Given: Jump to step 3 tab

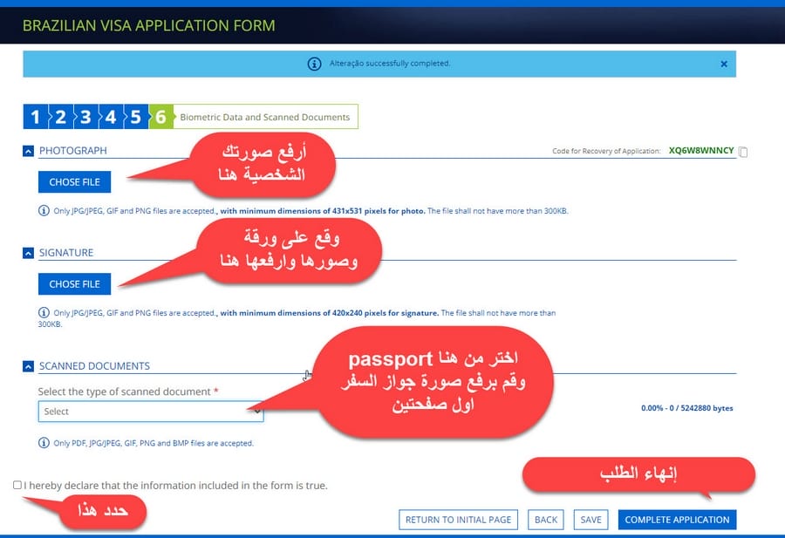Looking at the screenshot, I should point(85,117).
